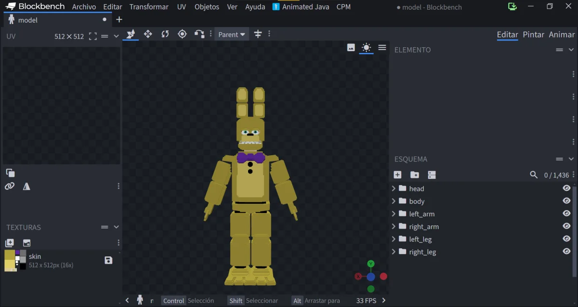Click the UV fullscreen bracket icon
Viewport: 578px width, 307px height.
pos(93,36)
